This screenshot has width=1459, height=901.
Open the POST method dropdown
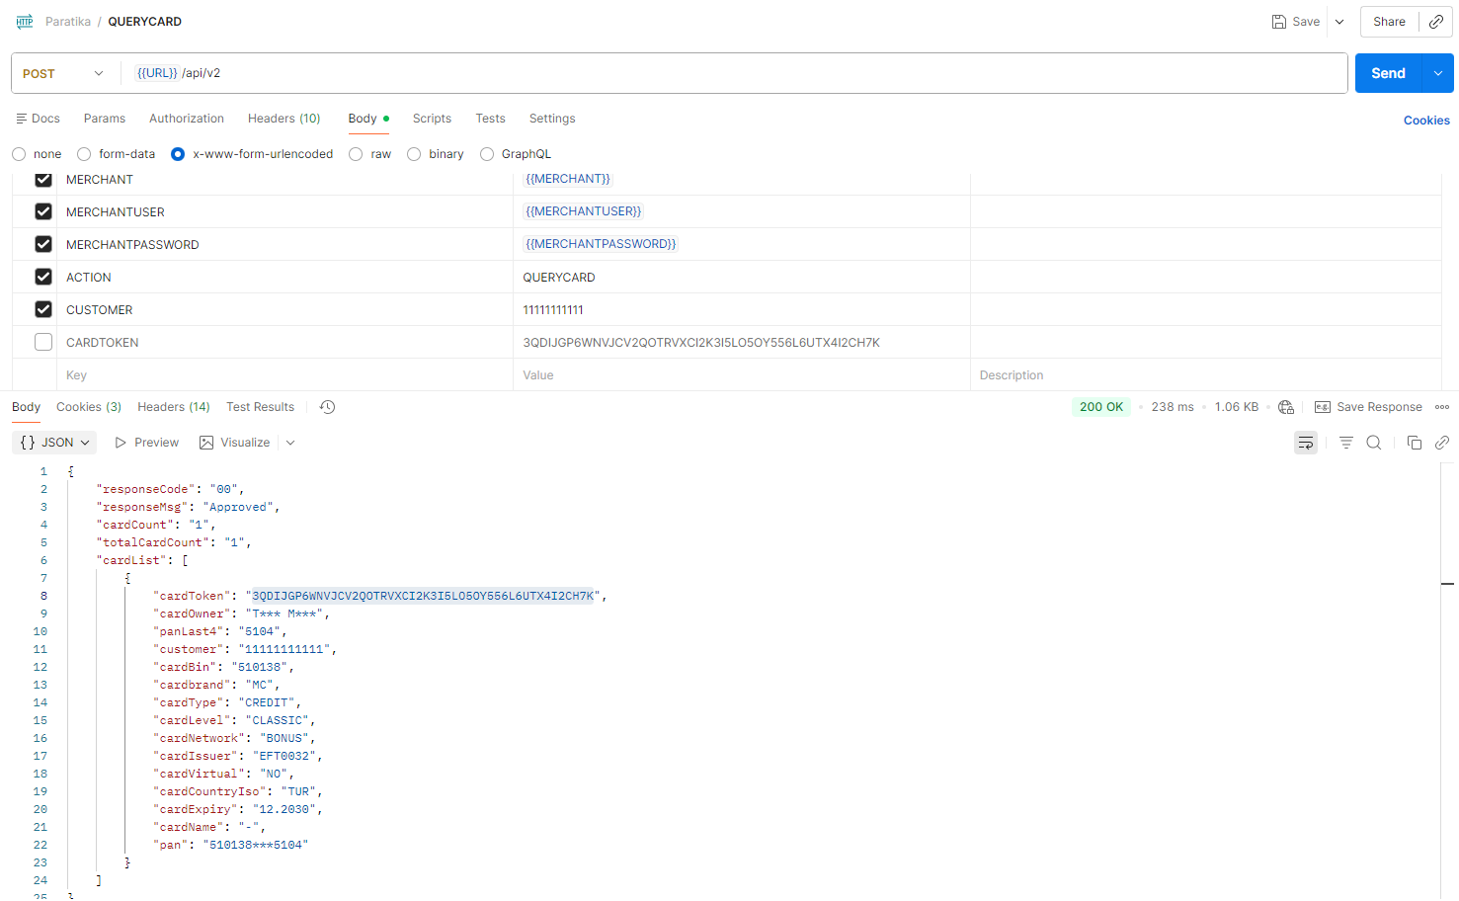pyautogui.click(x=63, y=73)
